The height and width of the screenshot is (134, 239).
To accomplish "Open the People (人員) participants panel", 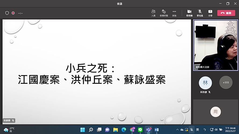I will click(x=153, y=13).
